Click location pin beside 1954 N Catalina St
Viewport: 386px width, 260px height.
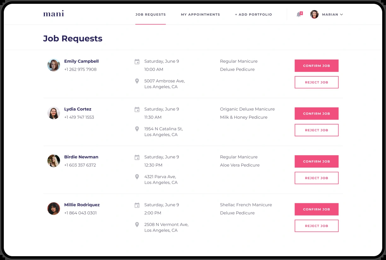(x=137, y=129)
